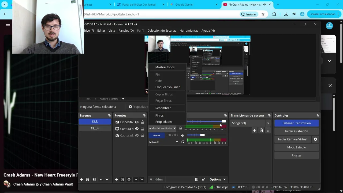This screenshot has height=193, width=343.
Task: Move scene up arrow in Escenas panel
Action: [101, 179]
